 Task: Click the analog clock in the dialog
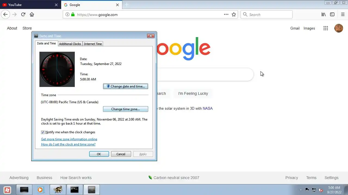pos(57,69)
